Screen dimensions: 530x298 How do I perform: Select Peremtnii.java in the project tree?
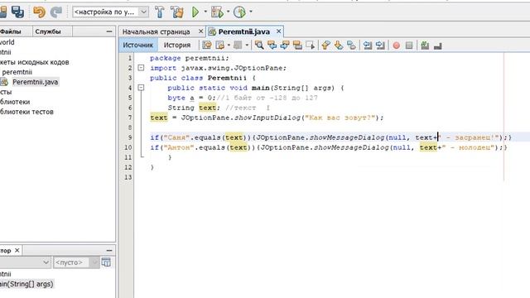coord(35,82)
